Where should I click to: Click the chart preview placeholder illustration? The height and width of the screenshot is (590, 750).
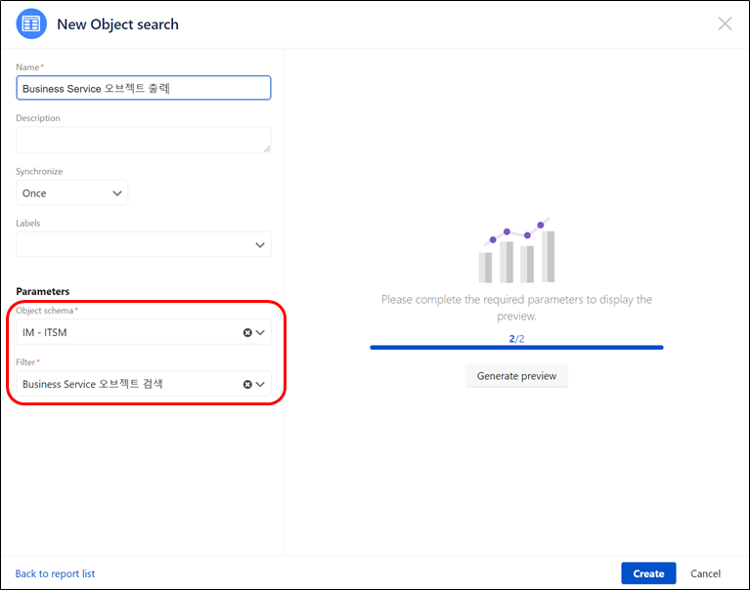(x=516, y=250)
